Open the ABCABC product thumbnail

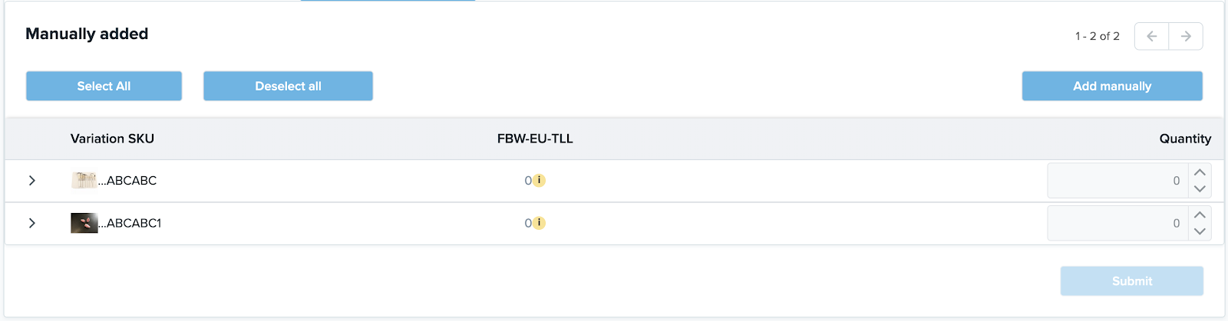[84, 180]
